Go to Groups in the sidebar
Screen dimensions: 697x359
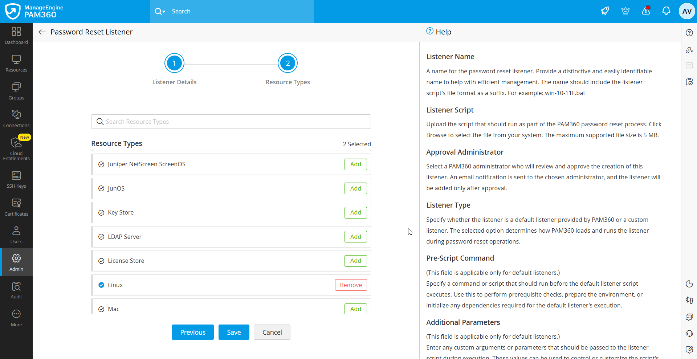(x=16, y=91)
